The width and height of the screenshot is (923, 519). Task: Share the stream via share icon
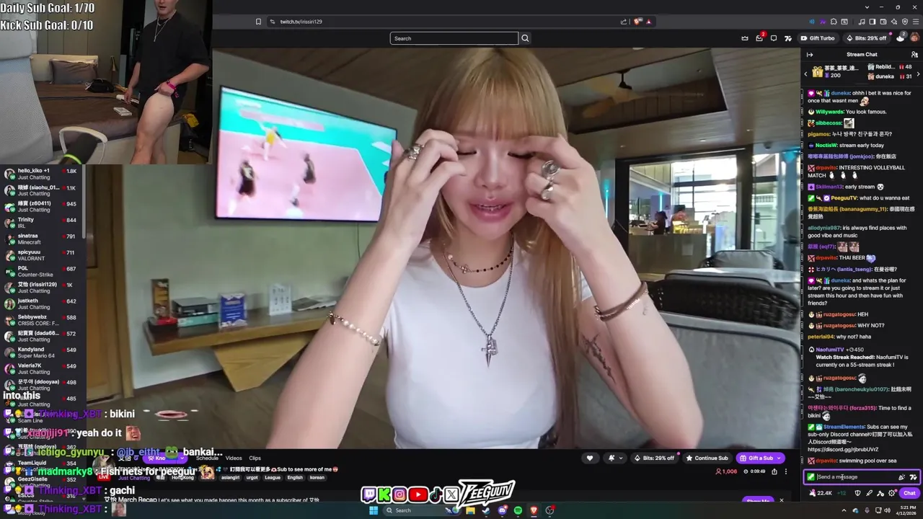pyautogui.click(x=774, y=471)
